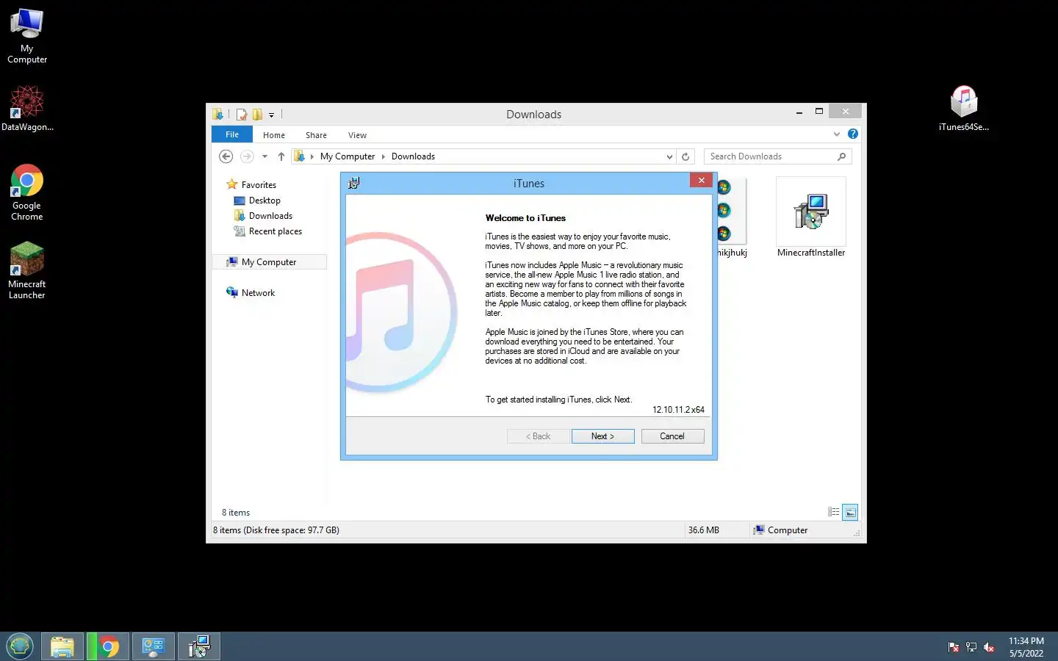The width and height of the screenshot is (1058, 661).
Task: Select Network in navigation pane
Action: tap(251, 293)
